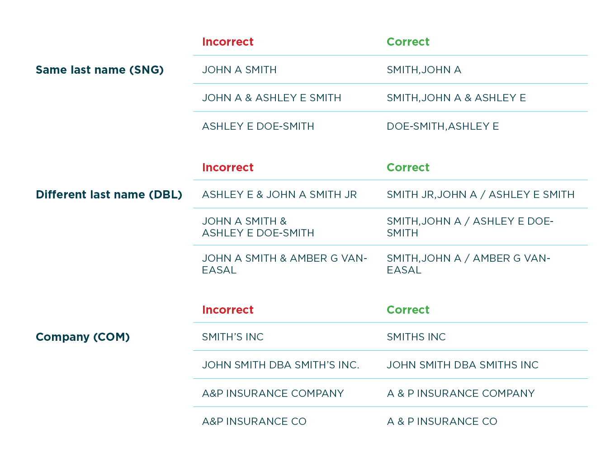Viewport: 615px width, 452px height.
Task: Click the "Different last name (DBL)" label
Action: 109,195
